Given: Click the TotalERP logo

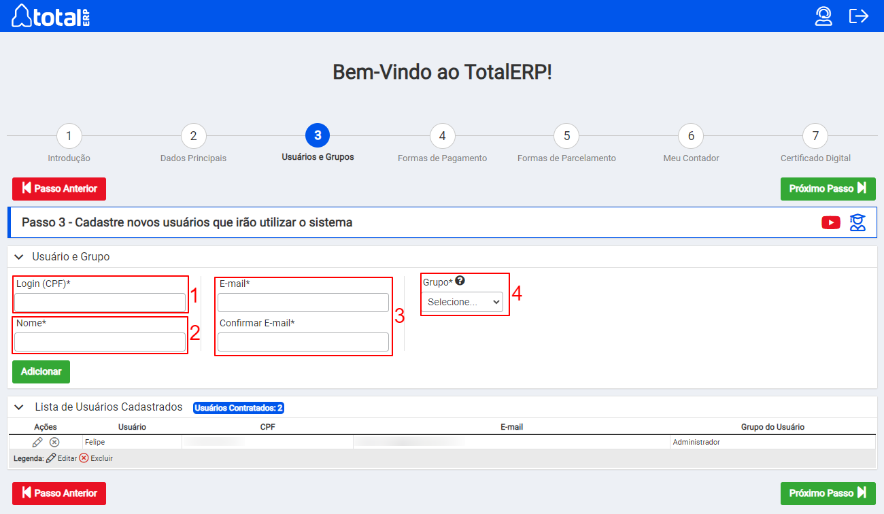Looking at the screenshot, I should [x=51, y=16].
